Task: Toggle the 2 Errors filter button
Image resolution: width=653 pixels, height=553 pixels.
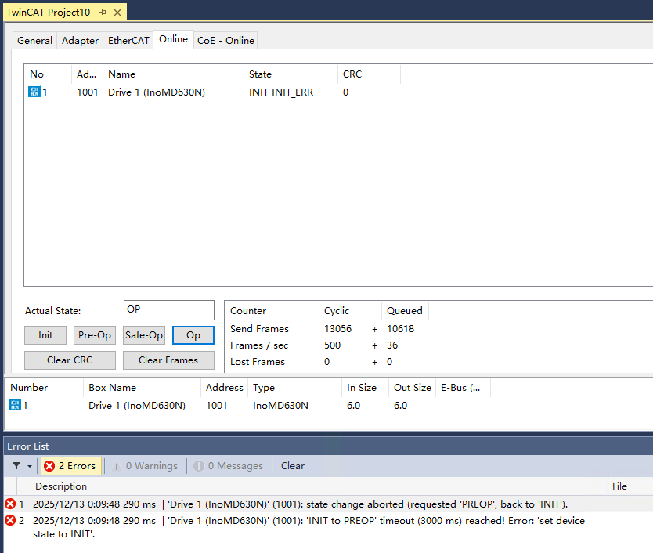Action: coord(70,465)
